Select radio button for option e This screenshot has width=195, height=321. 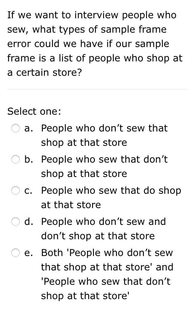16,253
